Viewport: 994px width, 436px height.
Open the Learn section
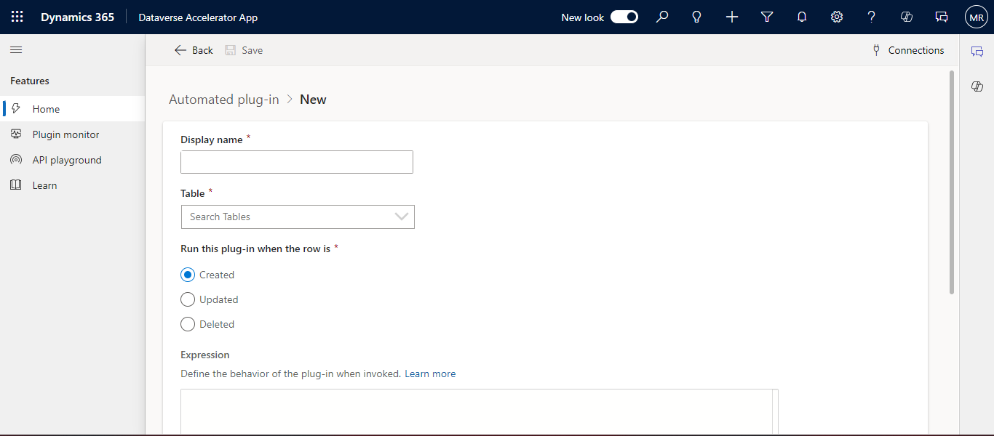(45, 185)
